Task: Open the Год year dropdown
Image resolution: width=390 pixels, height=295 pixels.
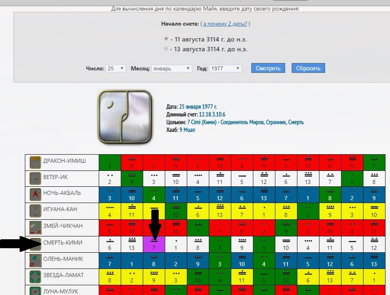Action: pos(225,68)
